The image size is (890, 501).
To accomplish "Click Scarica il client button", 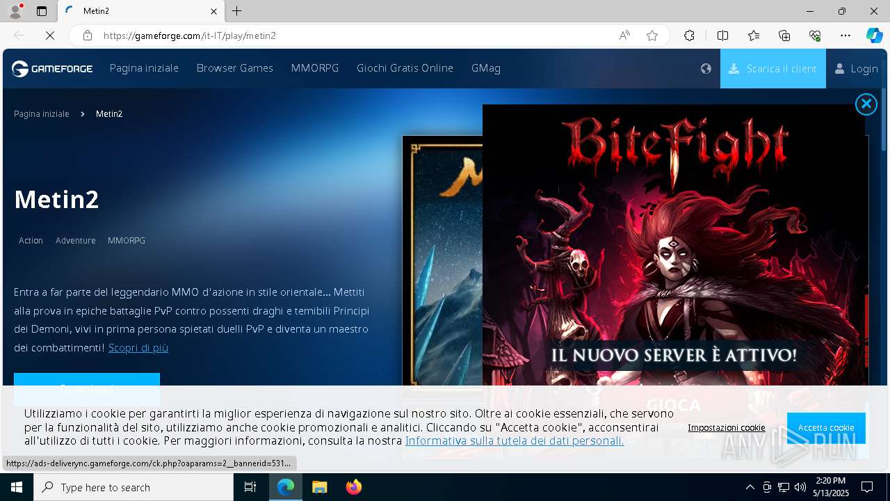I will coord(772,68).
